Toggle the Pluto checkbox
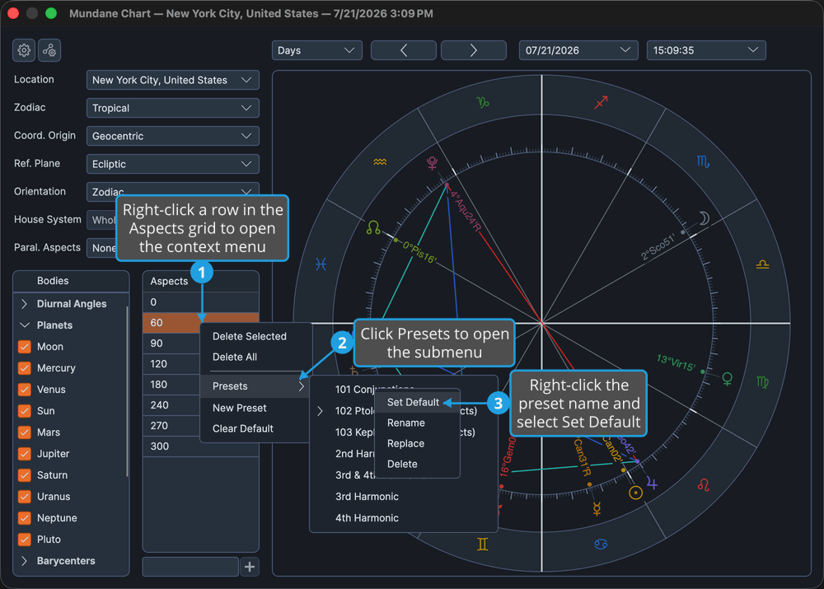824x589 pixels. (24, 540)
